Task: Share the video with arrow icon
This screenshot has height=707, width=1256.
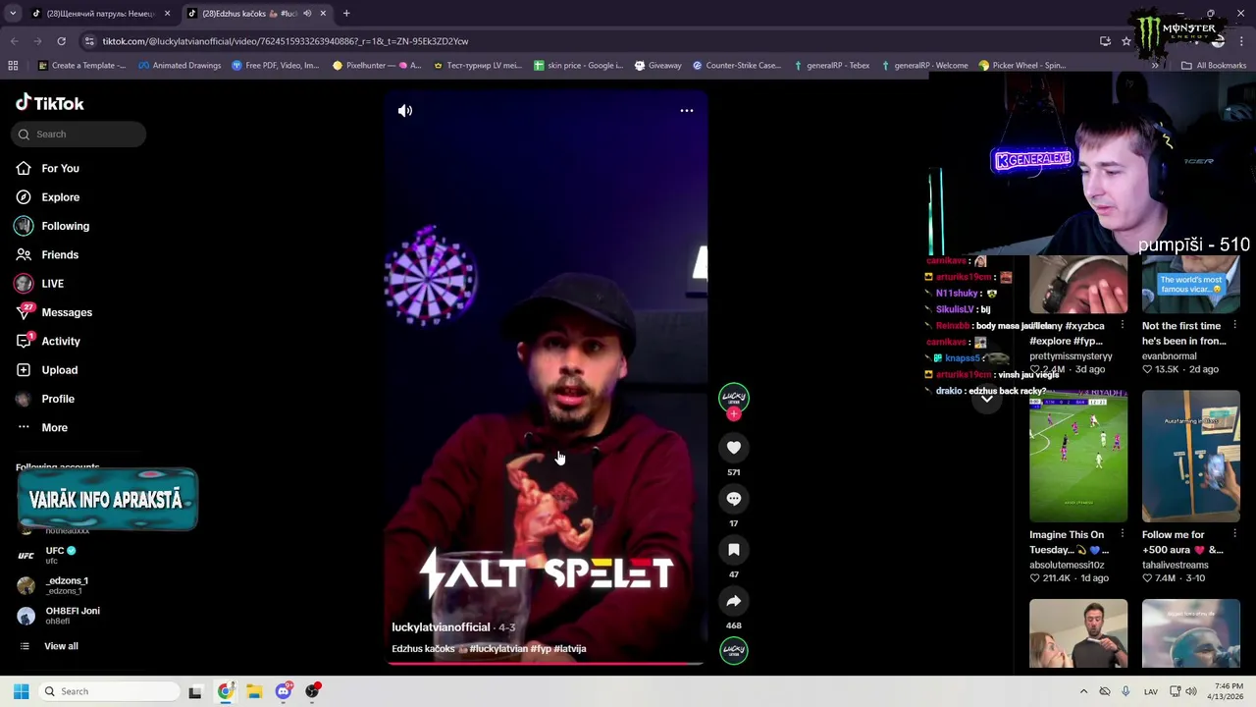Action: 733,601
